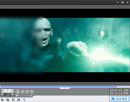Step back one frame
This screenshot has height=102, width=130.
pos(27,92)
